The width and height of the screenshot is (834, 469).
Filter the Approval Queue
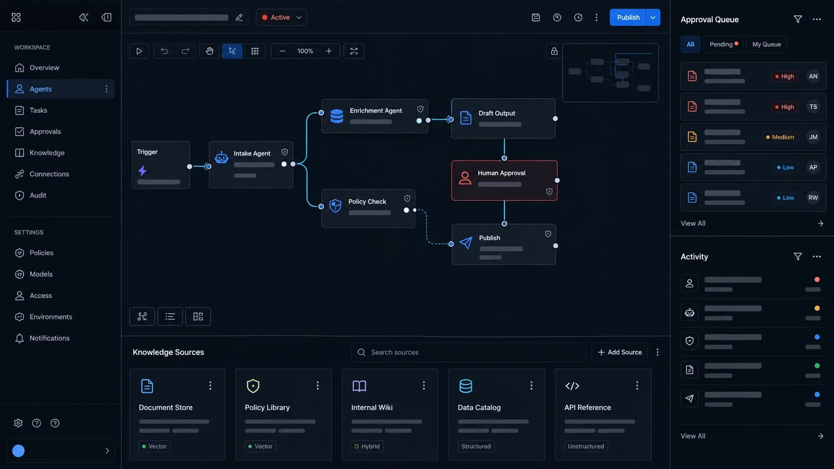[798, 19]
